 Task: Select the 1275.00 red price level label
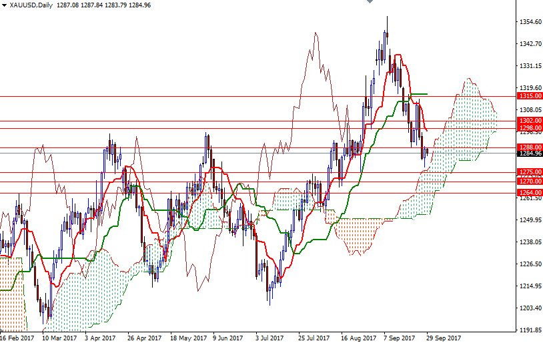pyautogui.click(x=530, y=172)
